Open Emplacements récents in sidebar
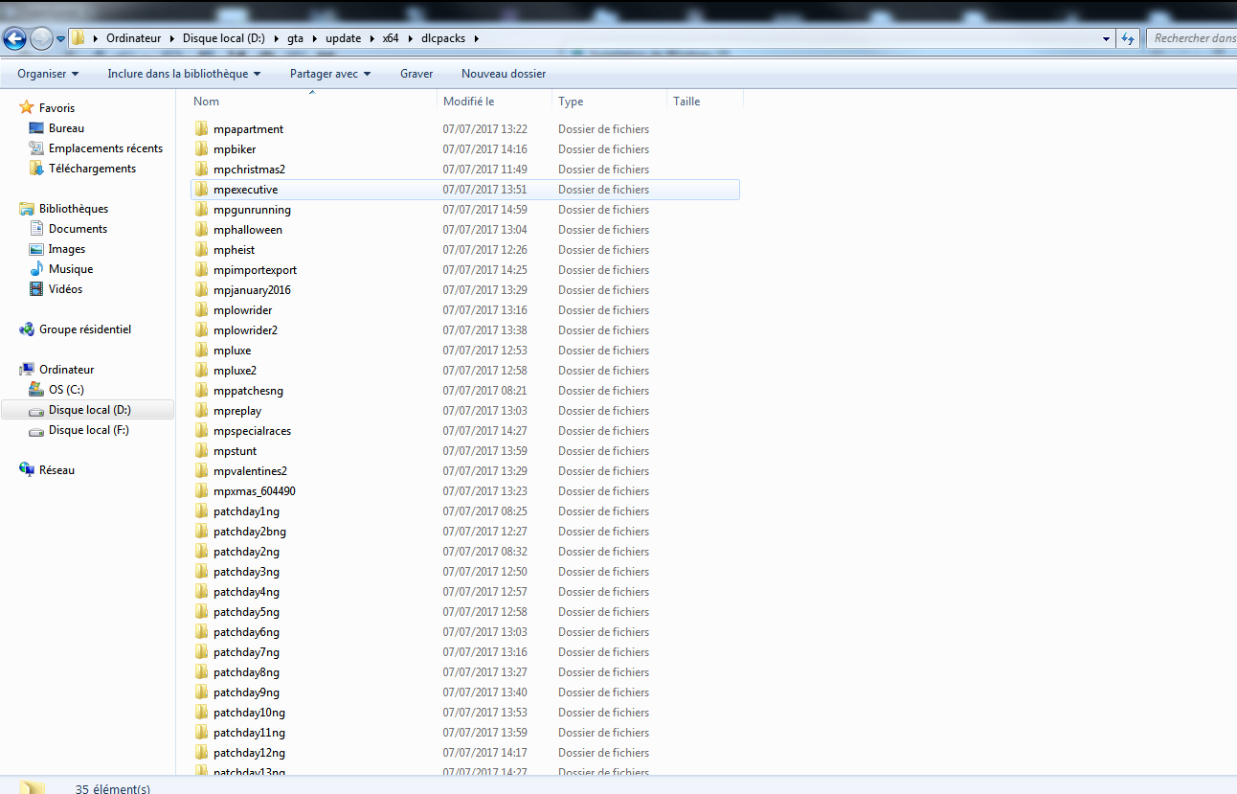 point(105,148)
